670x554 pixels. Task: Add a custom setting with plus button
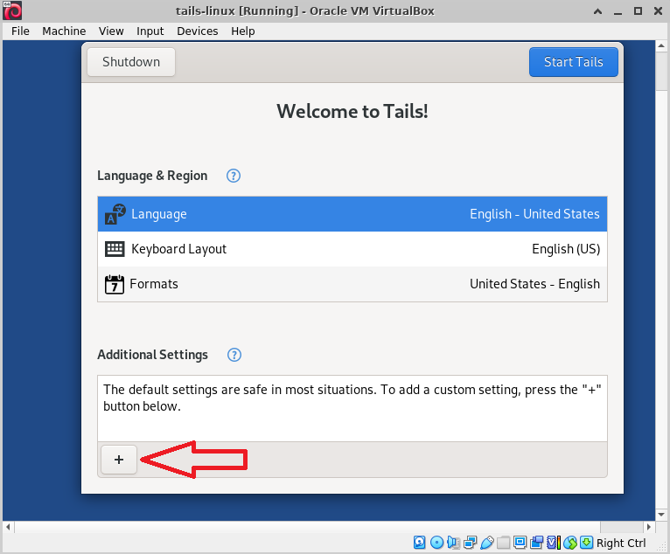click(119, 460)
